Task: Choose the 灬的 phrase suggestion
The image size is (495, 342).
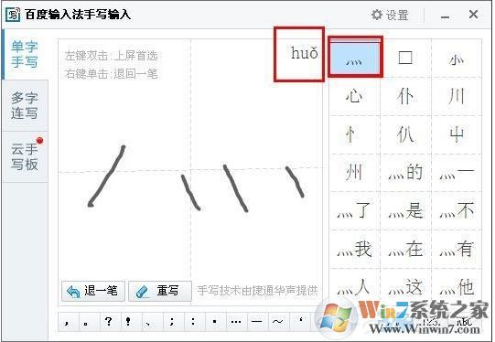Action: [x=405, y=173]
